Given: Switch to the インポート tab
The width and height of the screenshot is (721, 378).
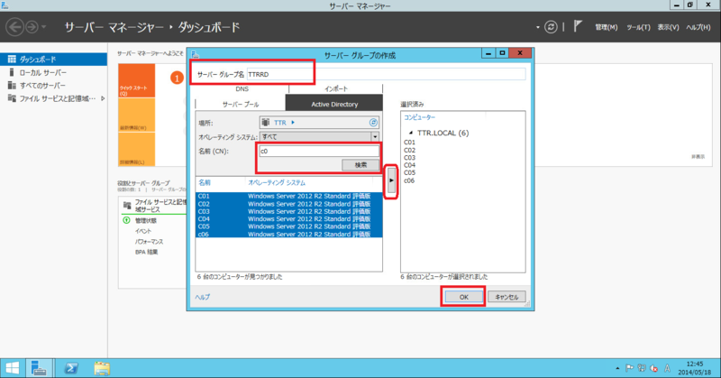Looking at the screenshot, I should [x=336, y=88].
